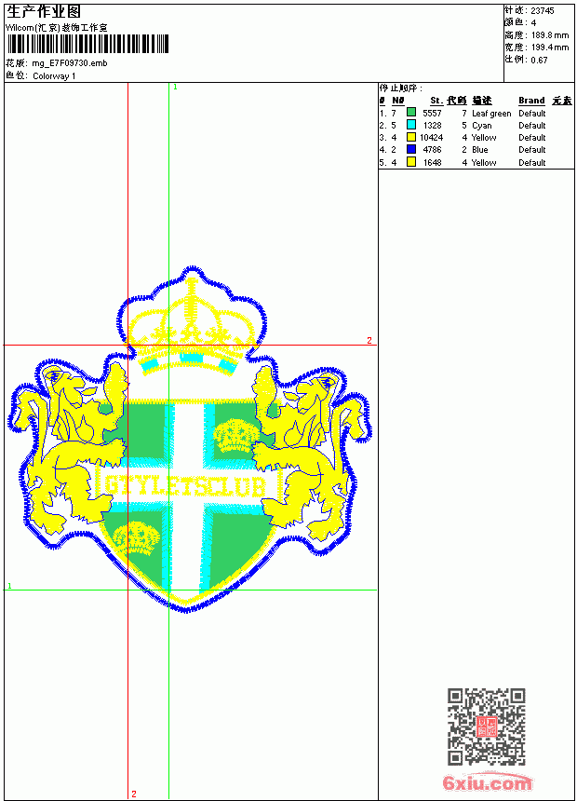Click the St. column header

click(x=436, y=101)
